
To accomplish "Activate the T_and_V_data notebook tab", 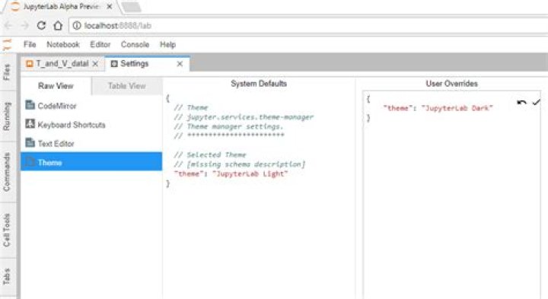I will (x=62, y=64).
